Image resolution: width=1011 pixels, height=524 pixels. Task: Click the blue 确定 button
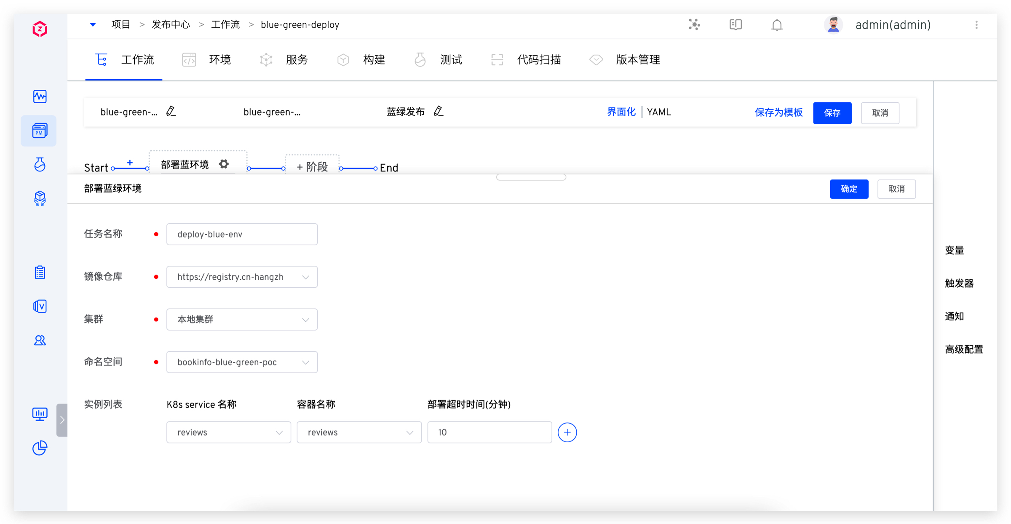click(849, 189)
